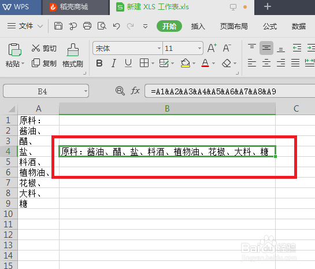Copy the selection with 复制
This screenshot has width=315, height=269.
coord(44,63)
